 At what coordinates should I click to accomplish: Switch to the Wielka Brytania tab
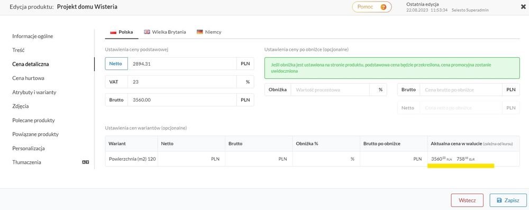pyautogui.click(x=165, y=32)
